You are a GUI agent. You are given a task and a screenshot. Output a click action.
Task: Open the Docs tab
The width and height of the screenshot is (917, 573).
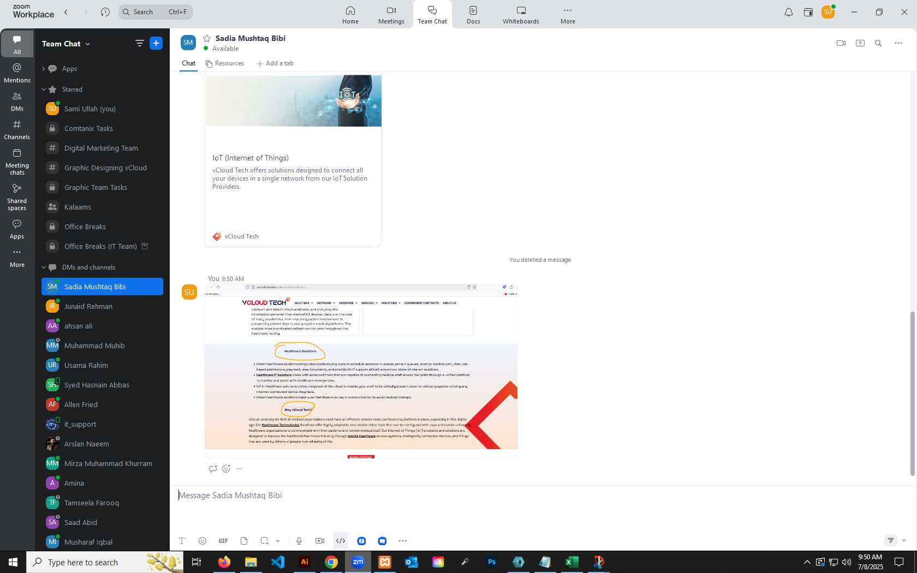tap(473, 15)
